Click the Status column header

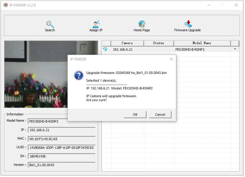158,43
